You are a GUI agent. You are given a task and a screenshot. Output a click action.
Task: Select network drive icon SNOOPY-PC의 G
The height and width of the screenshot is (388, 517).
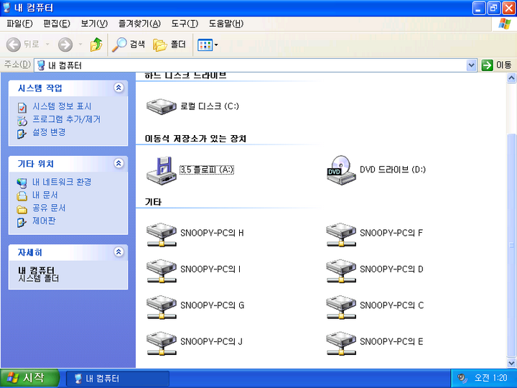(x=162, y=307)
